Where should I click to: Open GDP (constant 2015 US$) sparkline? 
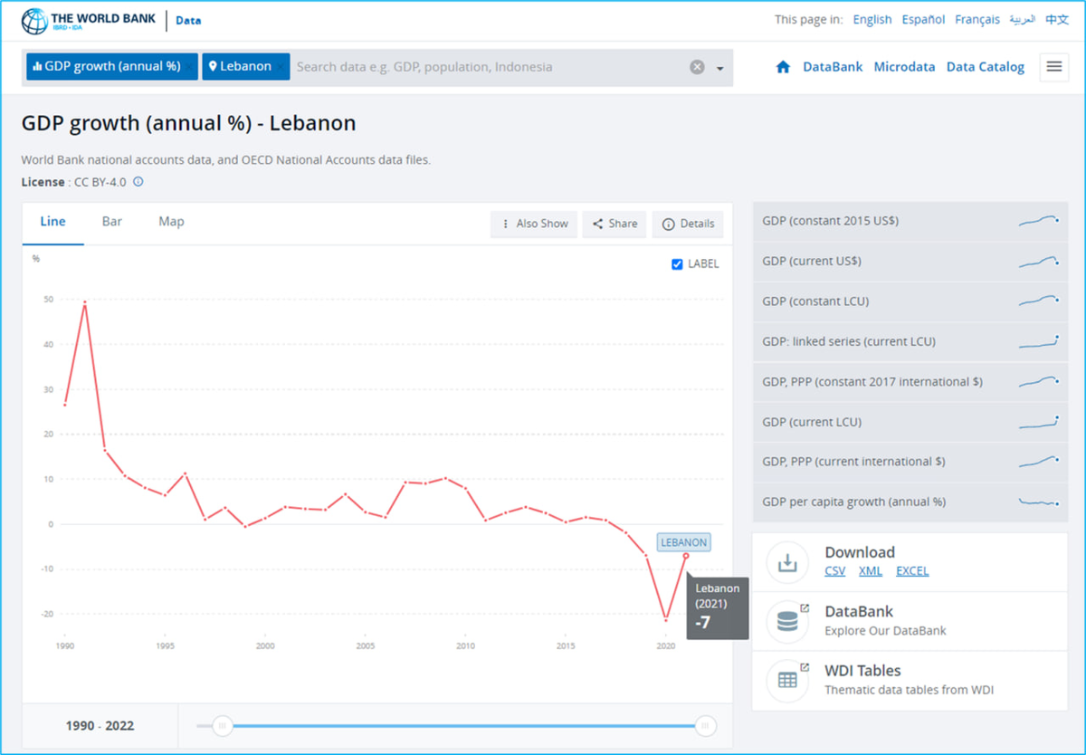[1039, 221]
